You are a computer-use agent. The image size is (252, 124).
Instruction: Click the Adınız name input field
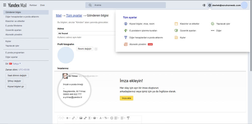(x=86, y=33)
